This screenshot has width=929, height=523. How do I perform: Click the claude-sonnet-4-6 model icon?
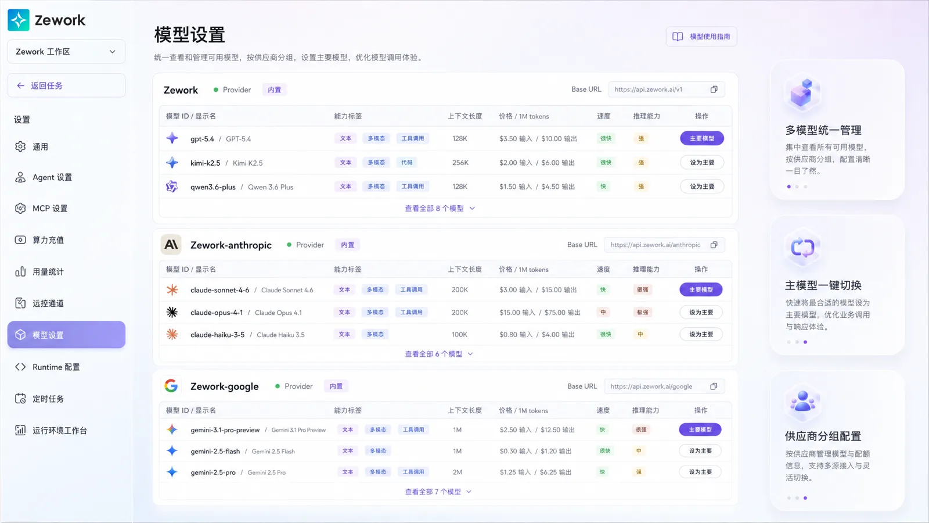[172, 289]
